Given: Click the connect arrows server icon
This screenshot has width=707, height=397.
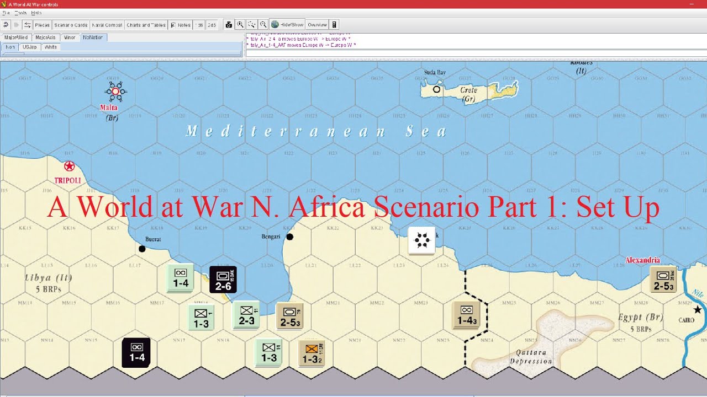Looking at the screenshot, I should tap(27, 25).
